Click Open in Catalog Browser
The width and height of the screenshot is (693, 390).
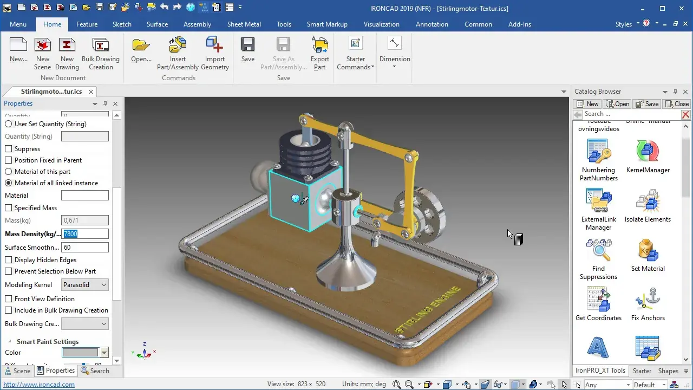click(618, 104)
